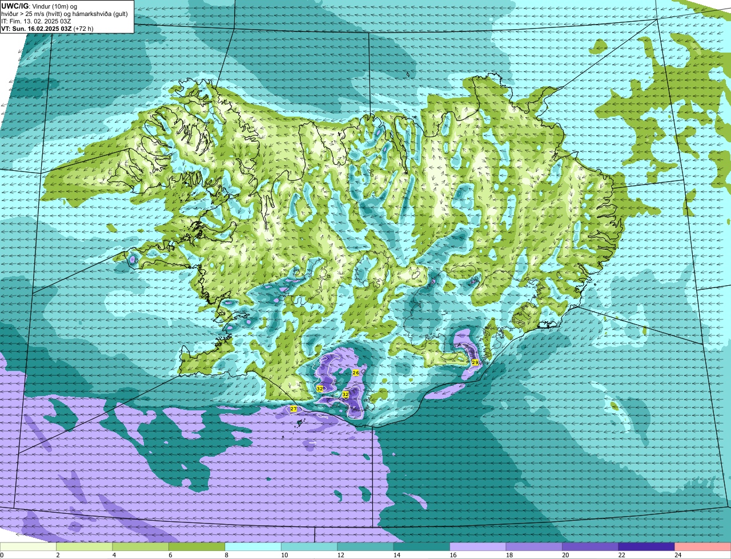The image size is (731, 559).
Task: Select the 8–10 m/s light cyan swatch
Action: tap(254, 547)
